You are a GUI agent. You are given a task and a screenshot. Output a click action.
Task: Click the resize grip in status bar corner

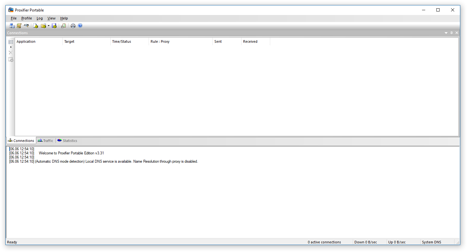(457, 242)
